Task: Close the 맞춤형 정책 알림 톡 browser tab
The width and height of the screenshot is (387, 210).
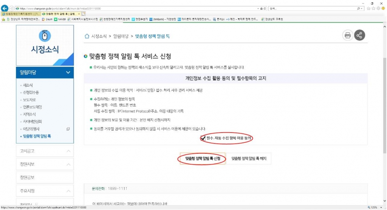Action: 79,14
